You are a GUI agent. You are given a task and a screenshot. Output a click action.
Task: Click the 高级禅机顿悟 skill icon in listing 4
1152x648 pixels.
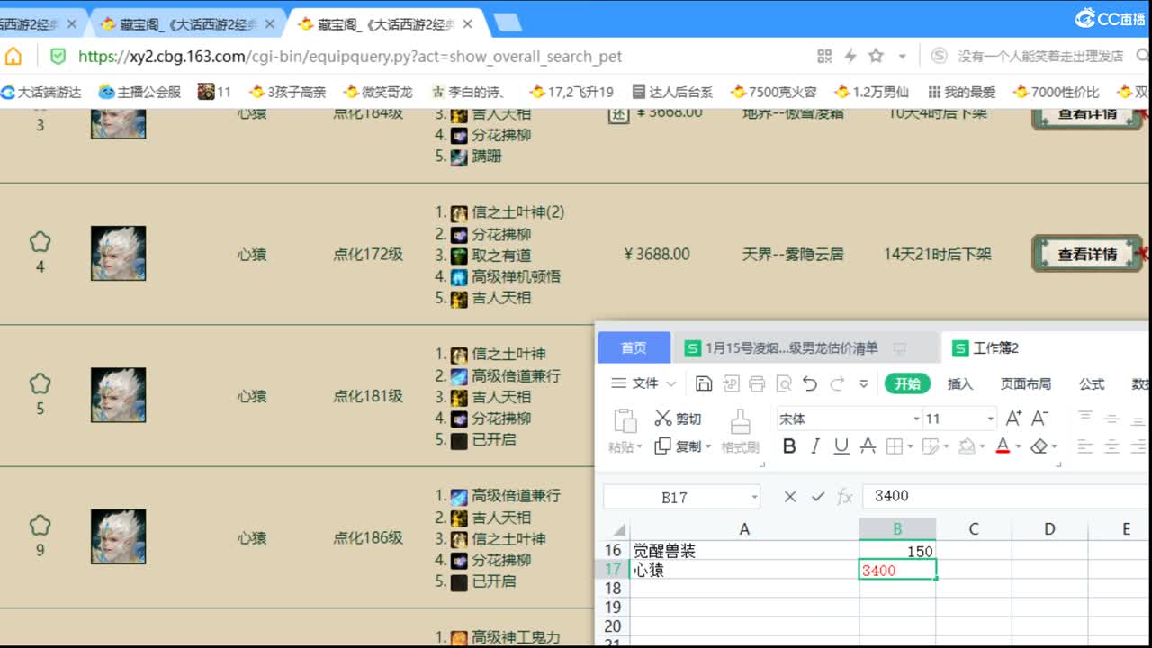459,276
